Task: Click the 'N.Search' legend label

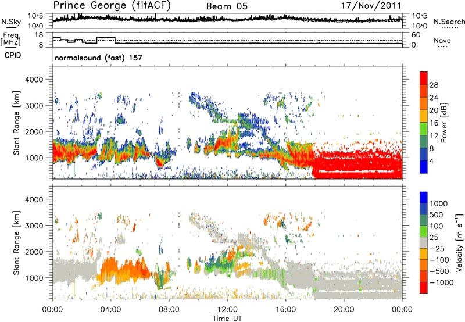Action: [x=449, y=22]
